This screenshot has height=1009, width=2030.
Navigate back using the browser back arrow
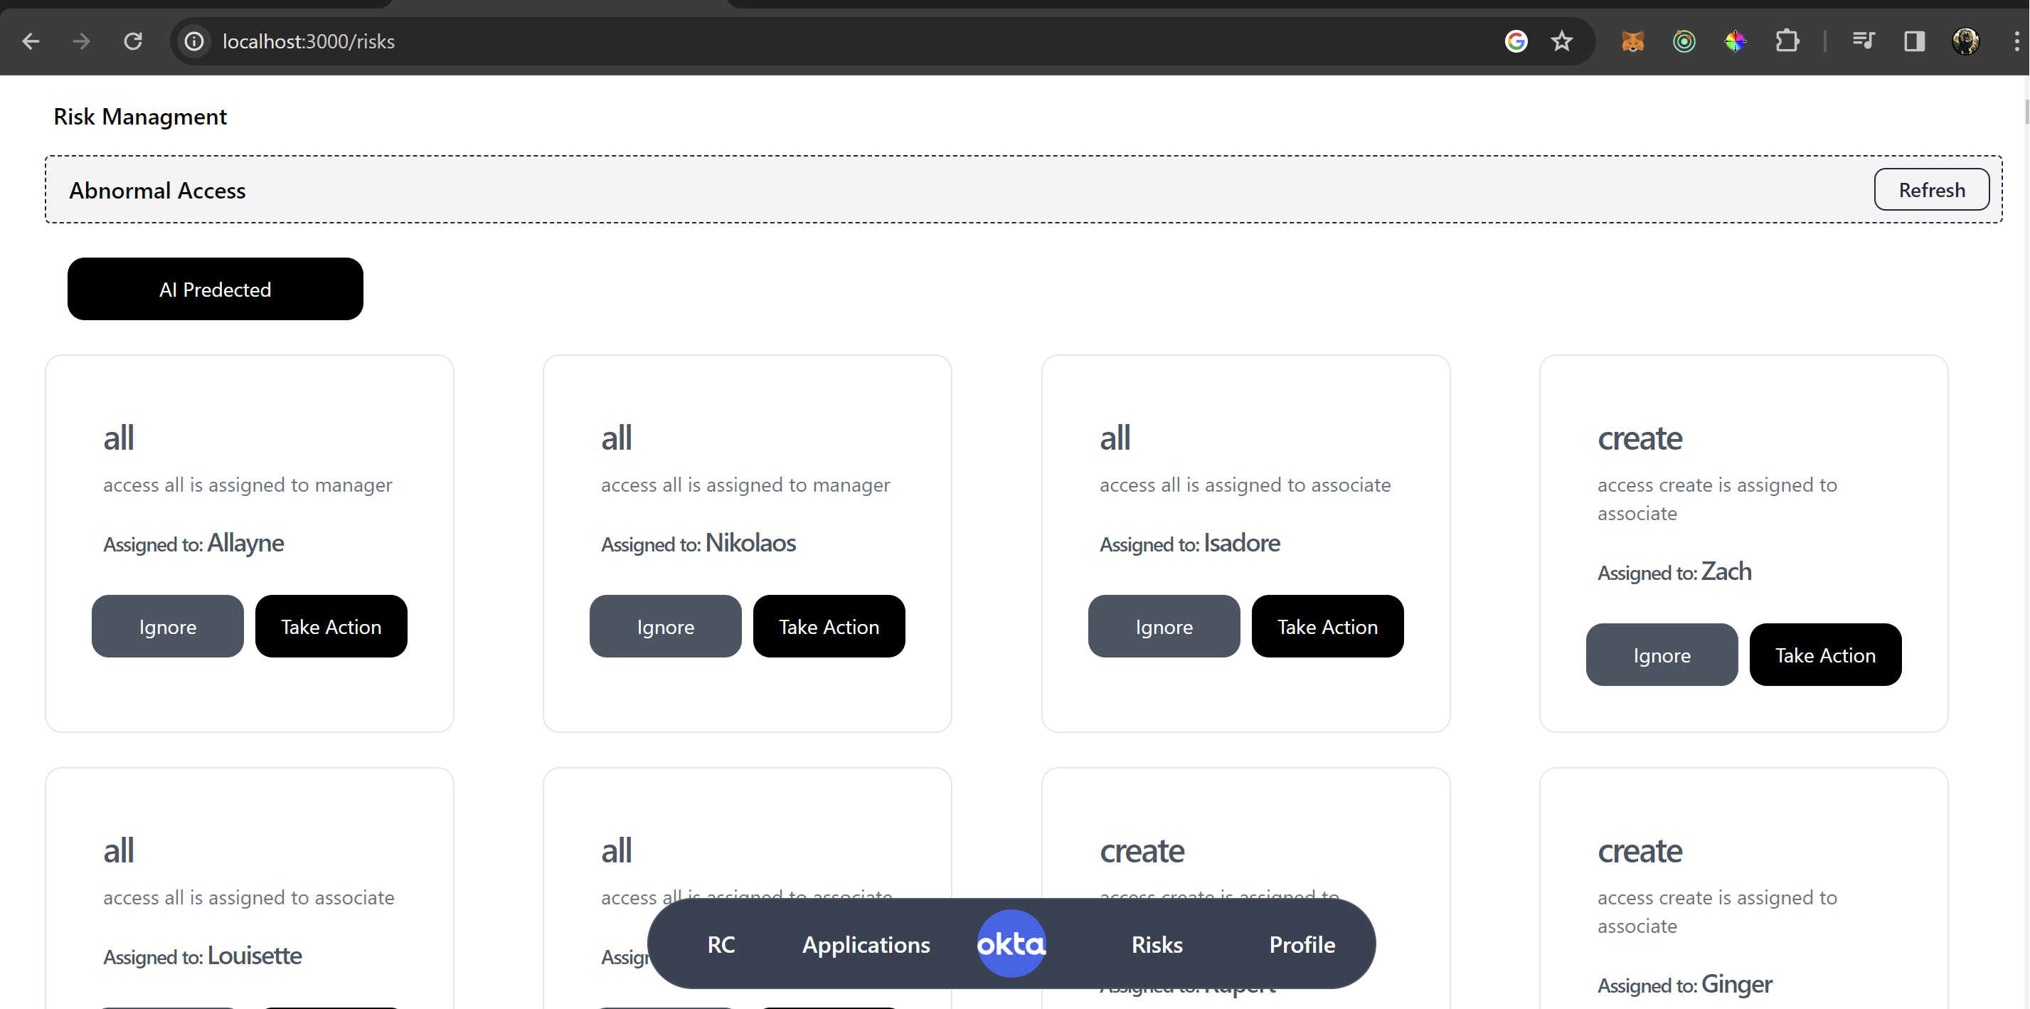pos(31,41)
